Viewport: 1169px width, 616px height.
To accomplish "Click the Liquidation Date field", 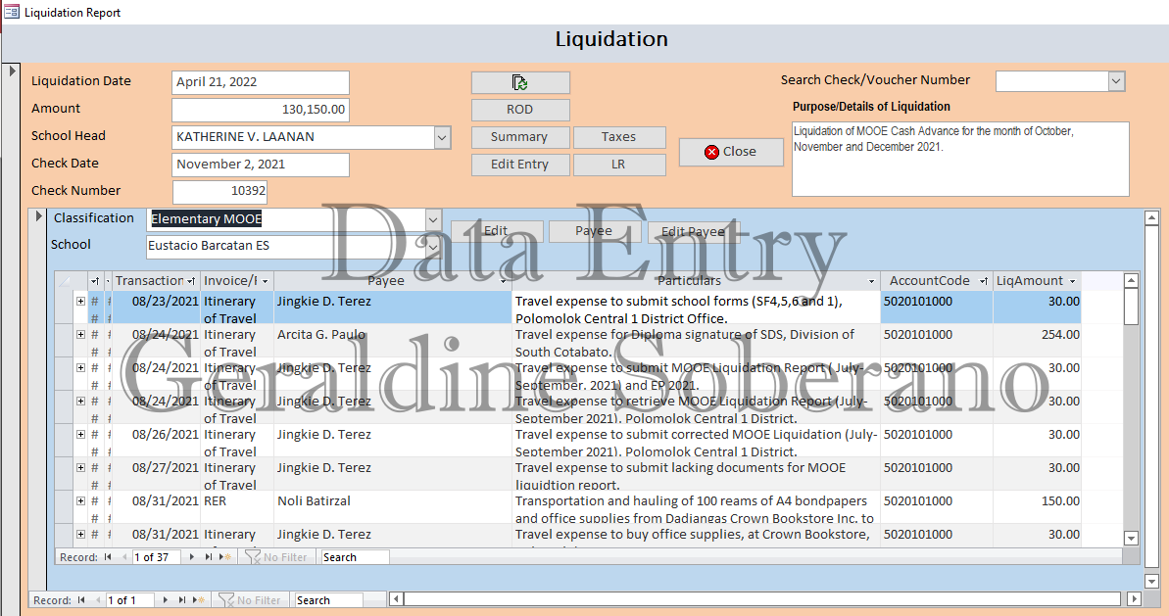I will (x=261, y=82).
